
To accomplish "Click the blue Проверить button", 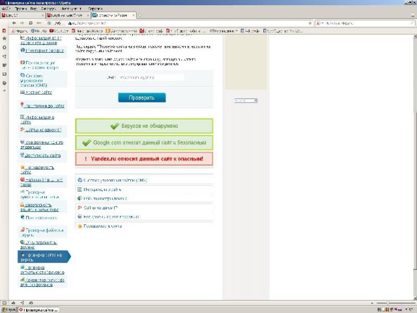I will 142,98.
